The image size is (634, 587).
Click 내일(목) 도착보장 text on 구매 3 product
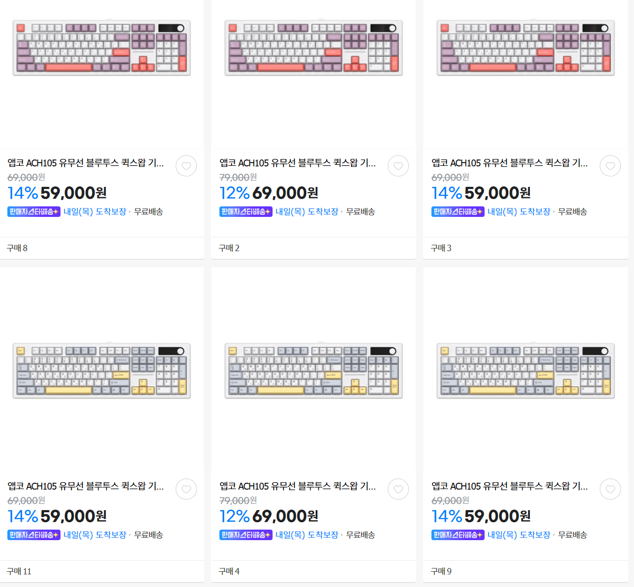click(519, 212)
